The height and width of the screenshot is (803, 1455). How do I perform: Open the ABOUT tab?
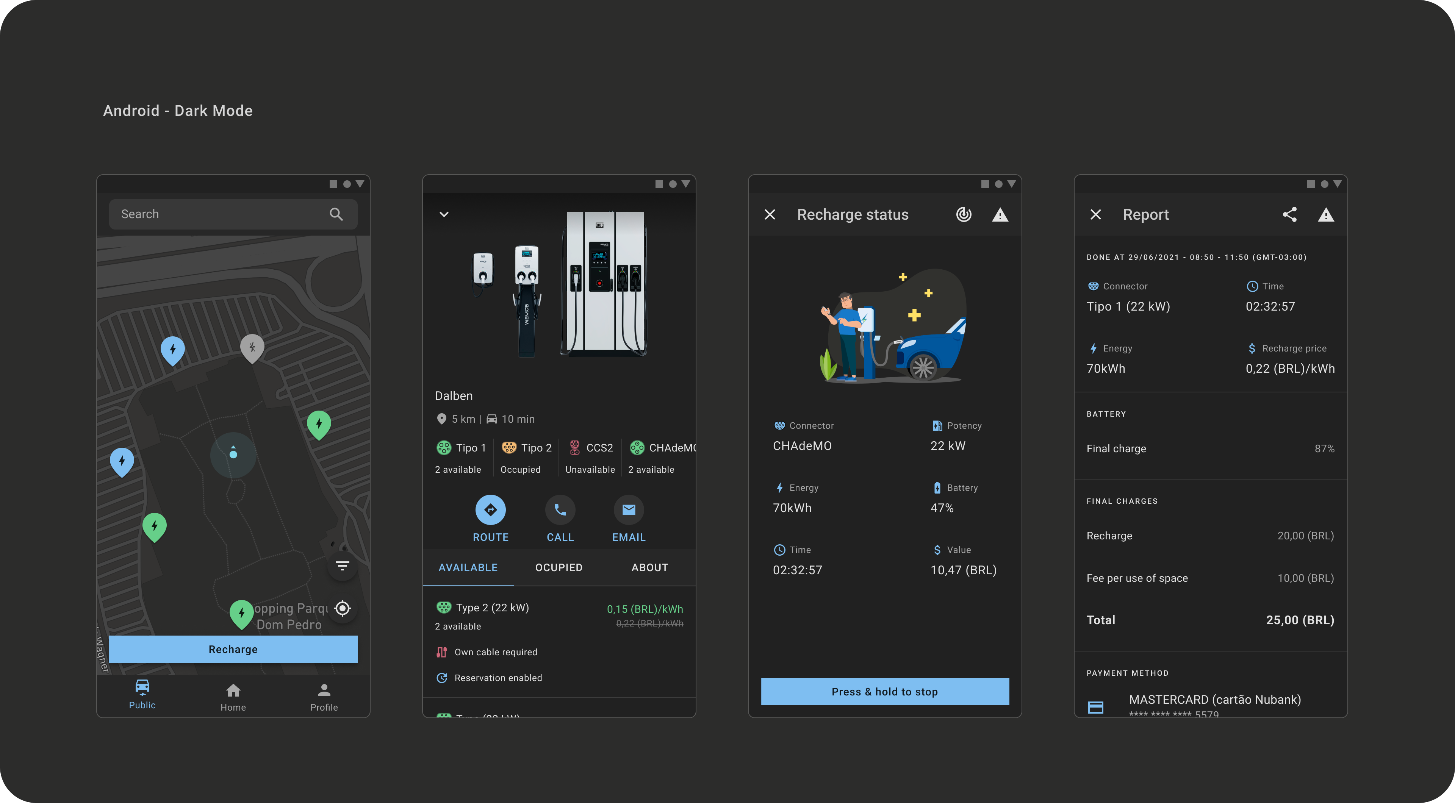pyautogui.click(x=649, y=567)
